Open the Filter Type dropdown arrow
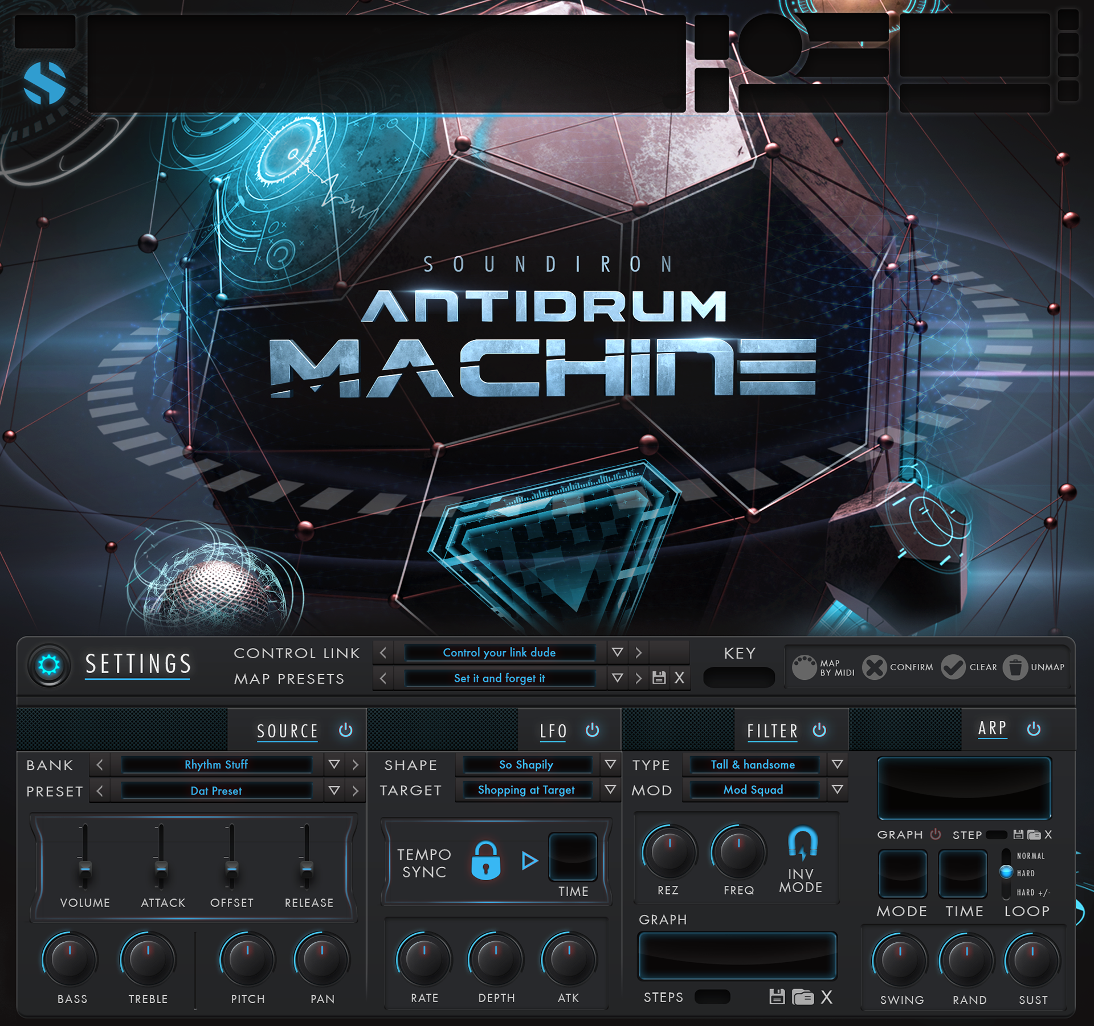The height and width of the screenshot is (1026, 1094). pos(837,765)
